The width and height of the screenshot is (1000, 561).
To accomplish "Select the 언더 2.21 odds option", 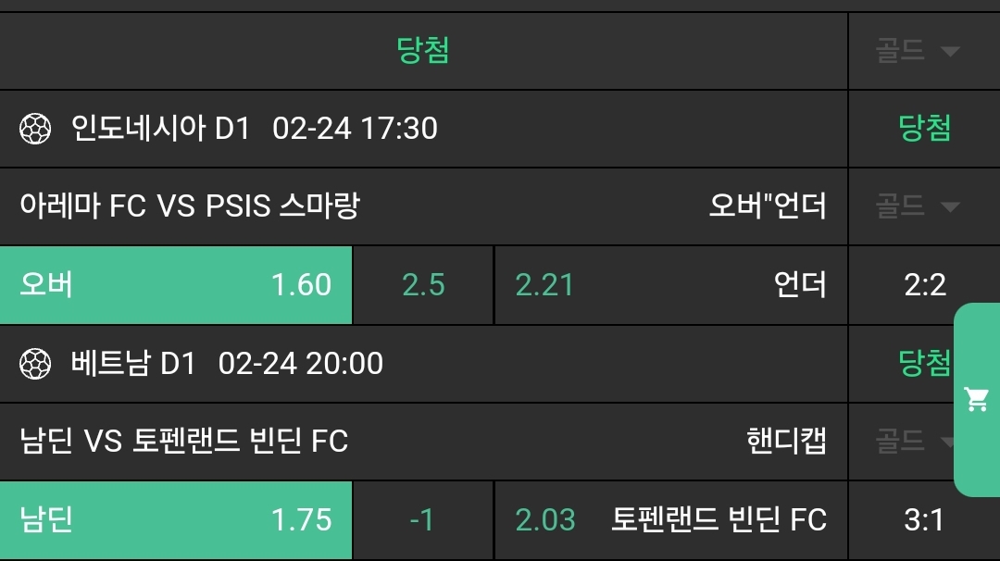I will [x=670, y=285].
